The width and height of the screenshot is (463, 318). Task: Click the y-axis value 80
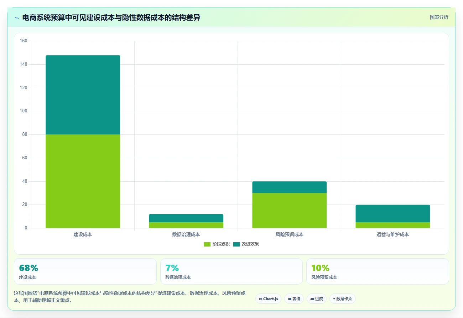(25, 134)
